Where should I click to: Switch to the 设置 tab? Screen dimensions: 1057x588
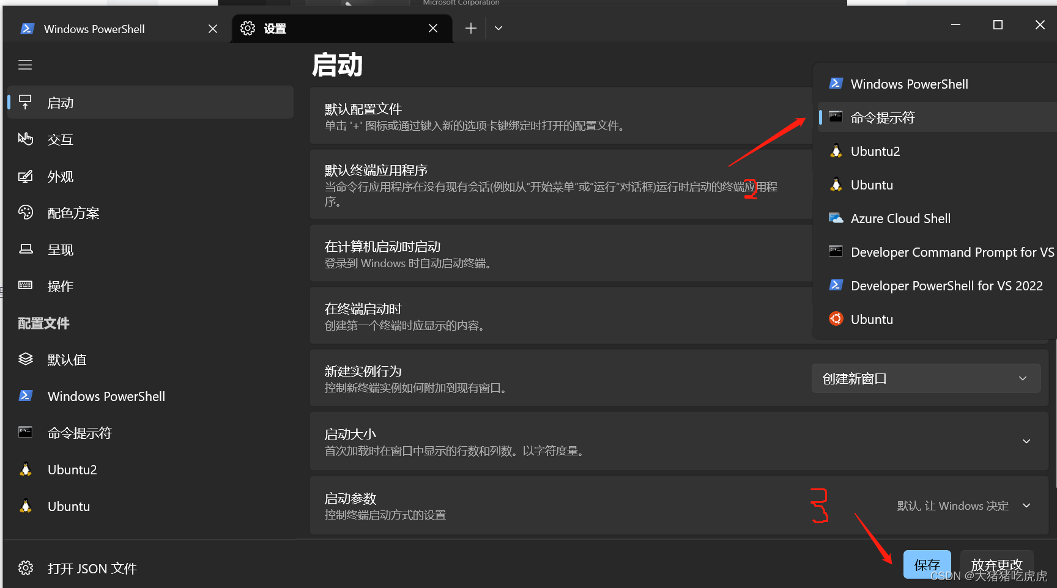pyautogui.click(x=343, y=29)
